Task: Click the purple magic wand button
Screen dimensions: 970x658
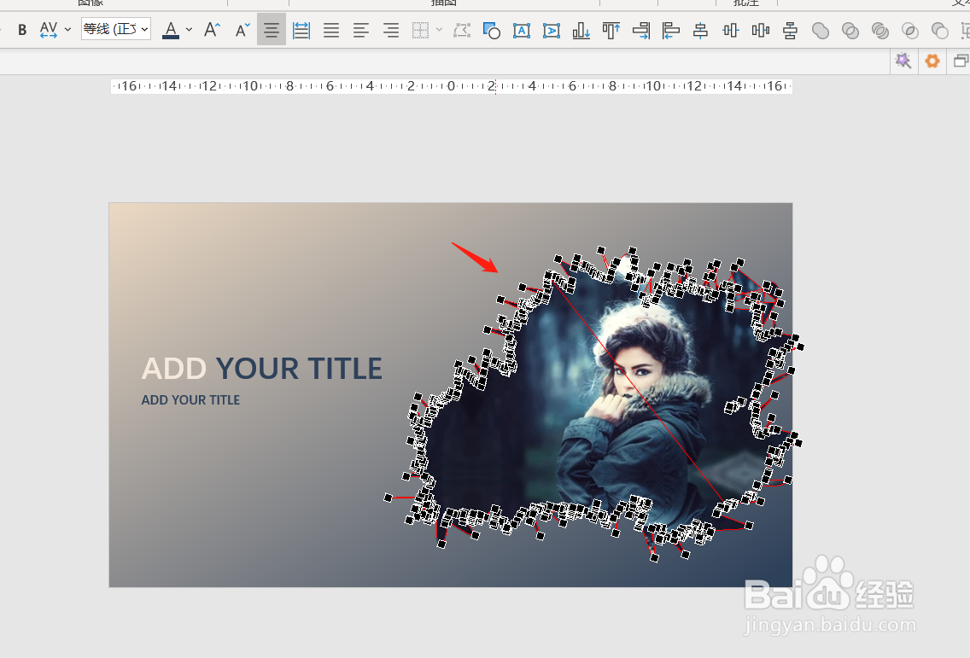Action: (x=903, y=61)
